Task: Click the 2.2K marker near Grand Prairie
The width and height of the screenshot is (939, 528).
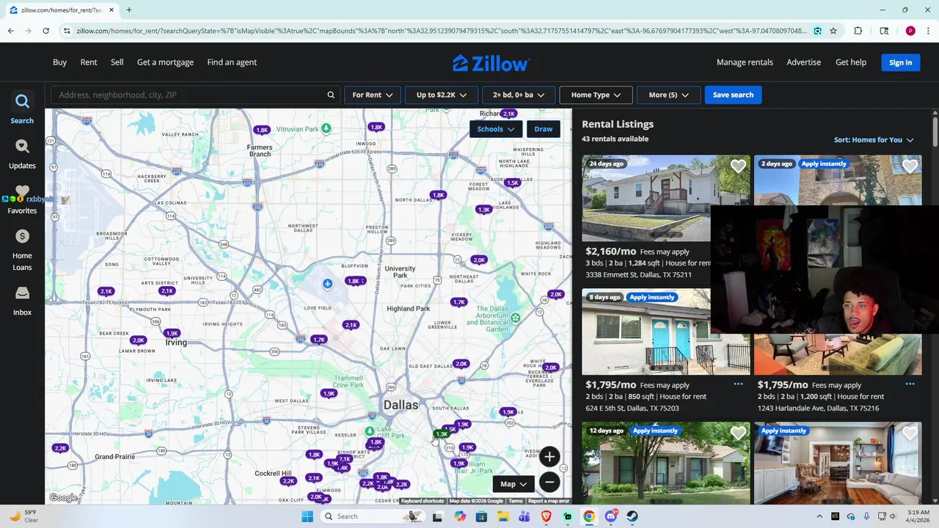Action: [x=60, y=448]
